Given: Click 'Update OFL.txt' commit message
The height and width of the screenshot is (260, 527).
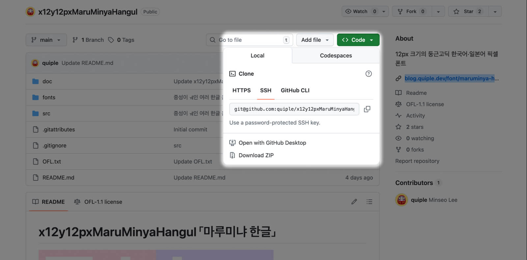Looking at the screenshot, I should click(193, 162).
